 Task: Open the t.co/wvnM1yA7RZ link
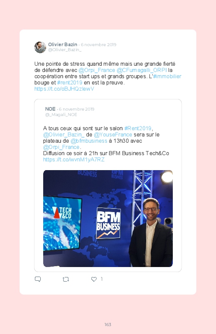pyautogui.click(x=74, y=160)
